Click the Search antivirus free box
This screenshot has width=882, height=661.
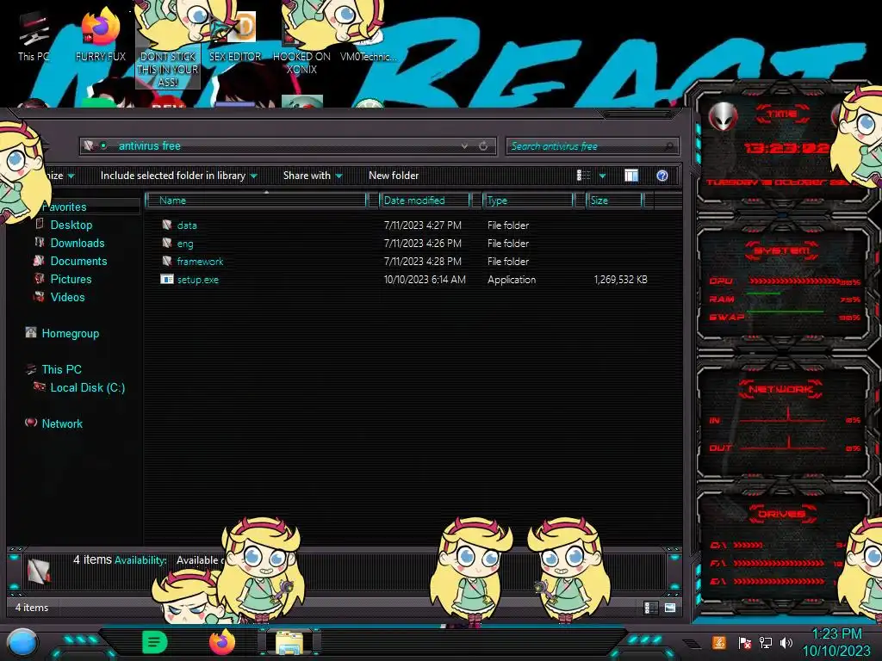point(592,146)
